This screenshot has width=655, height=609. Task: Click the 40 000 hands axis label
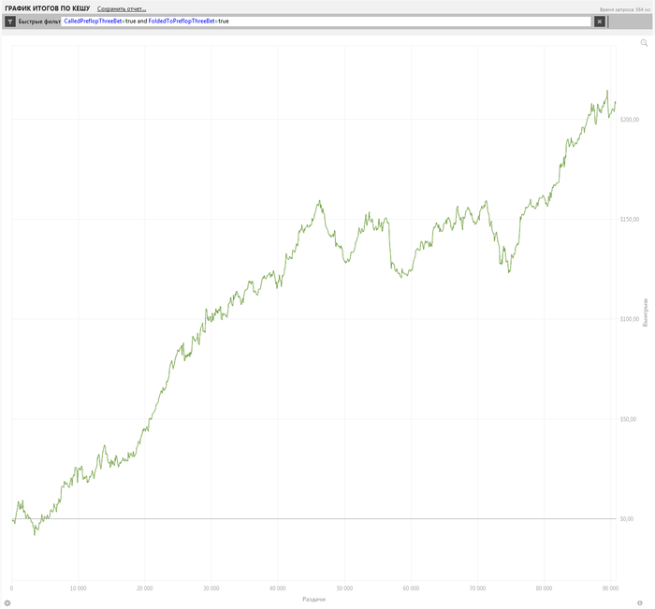pos(278,588)
